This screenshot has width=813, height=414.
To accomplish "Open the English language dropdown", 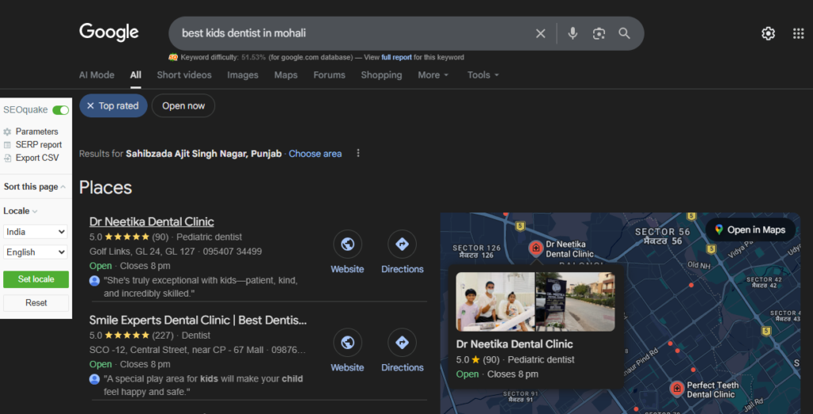I will (35, 252).
